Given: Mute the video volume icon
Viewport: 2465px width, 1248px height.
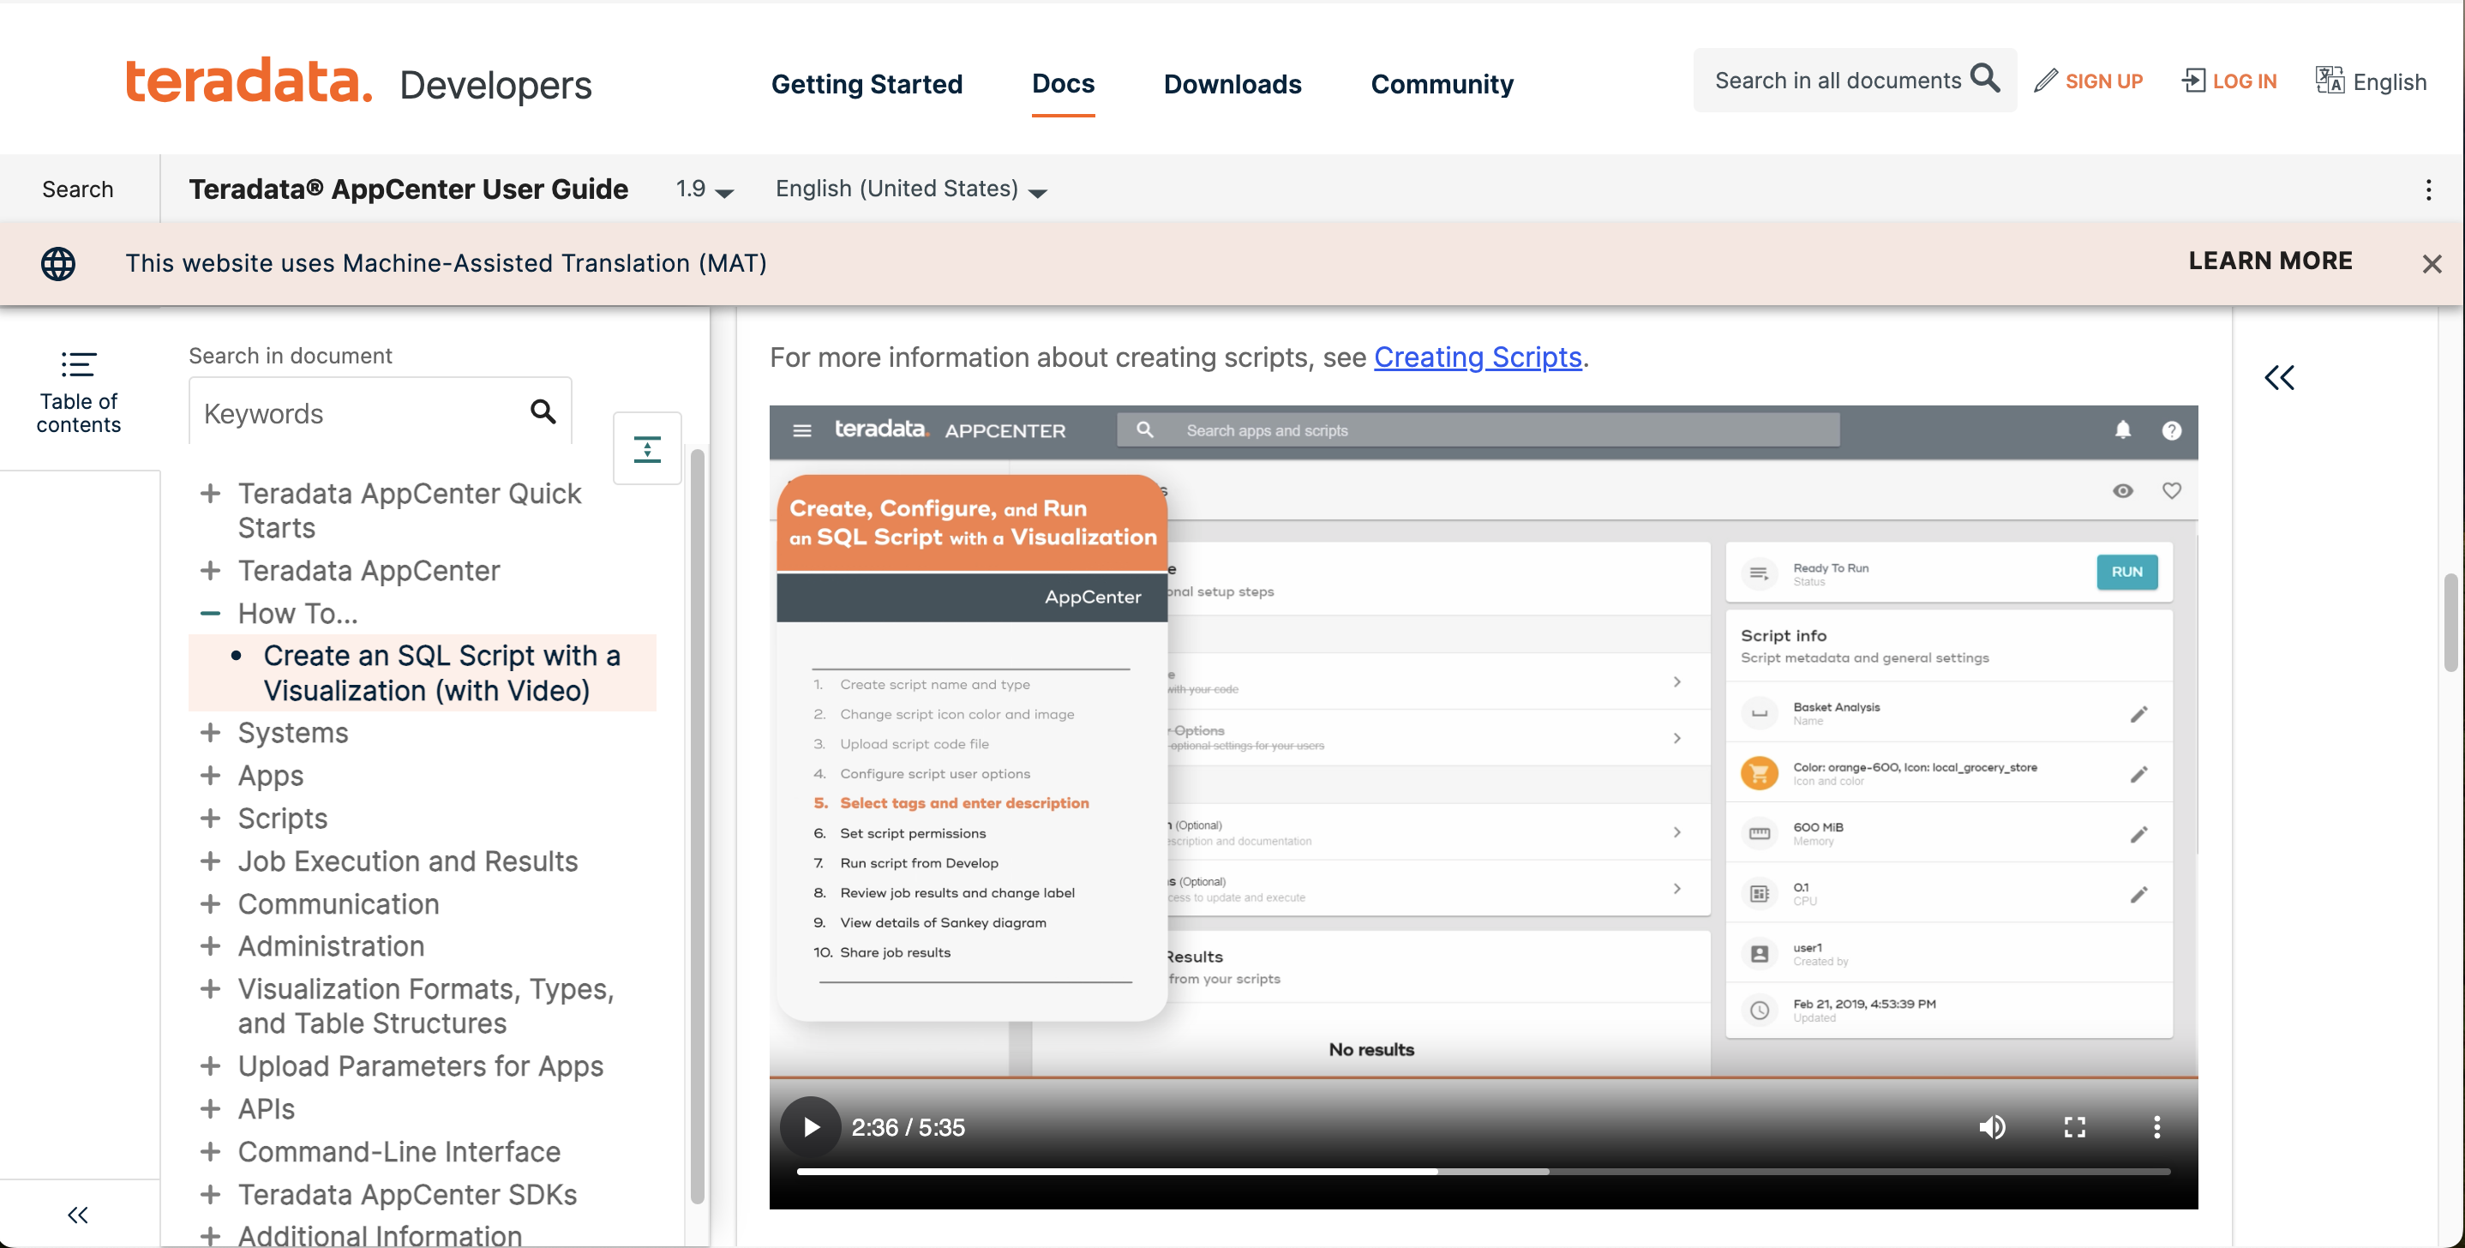Looking at the screenshot, I should tap(1992, 1126).
